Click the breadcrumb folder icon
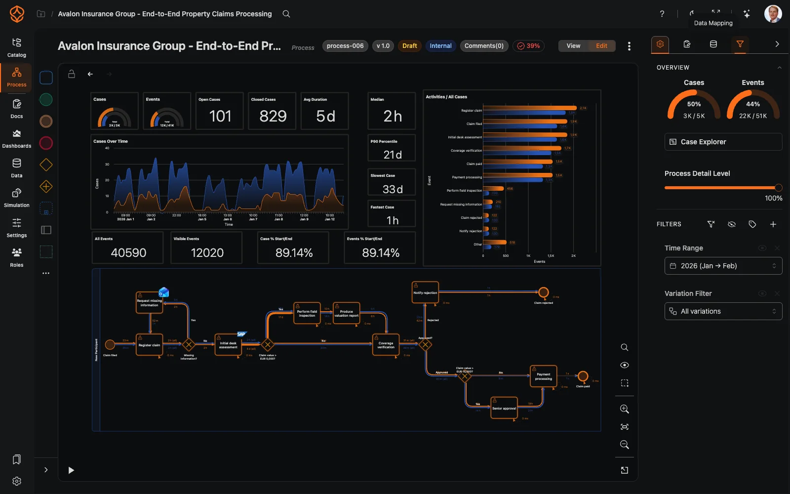 point(41,14)
